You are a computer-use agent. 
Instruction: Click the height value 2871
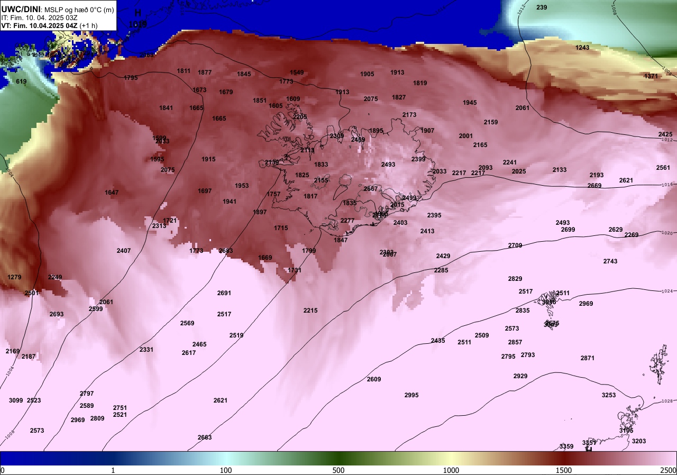pos(588,358)
